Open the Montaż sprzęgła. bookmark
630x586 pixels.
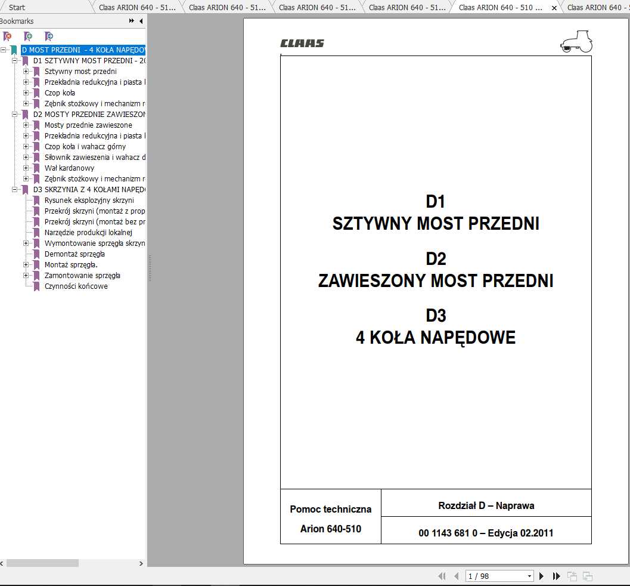tap(71, 264)
